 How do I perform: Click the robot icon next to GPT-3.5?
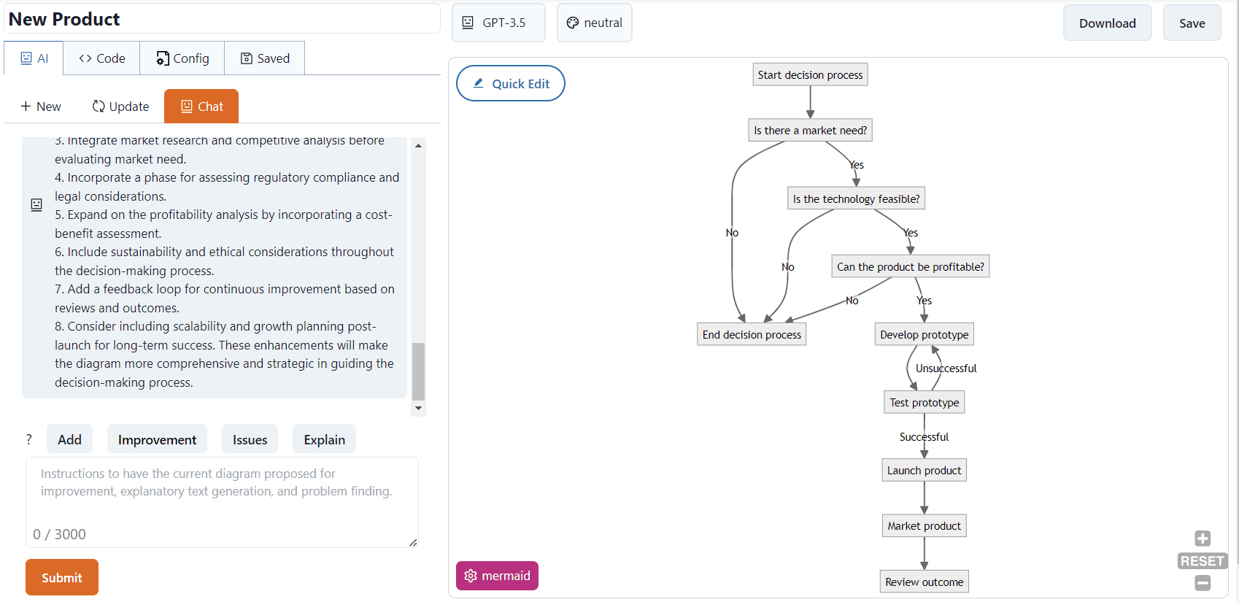(x=467, y=23)
